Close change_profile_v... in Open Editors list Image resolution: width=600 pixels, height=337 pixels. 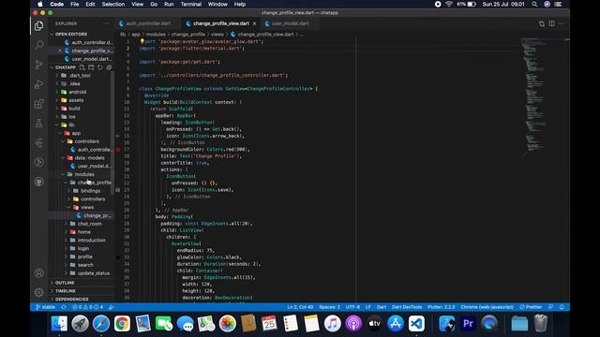(x=60, y=51)
